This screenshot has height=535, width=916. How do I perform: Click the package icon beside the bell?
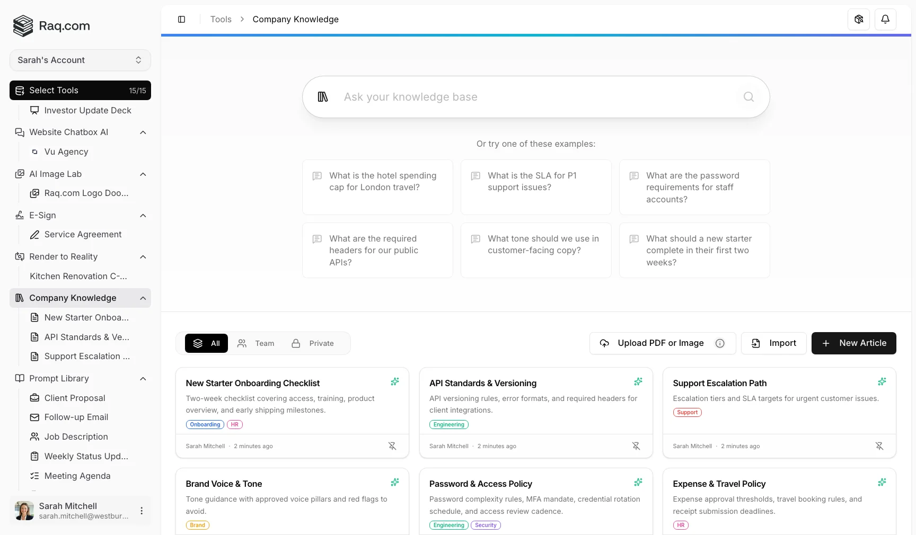pos(858,20)
